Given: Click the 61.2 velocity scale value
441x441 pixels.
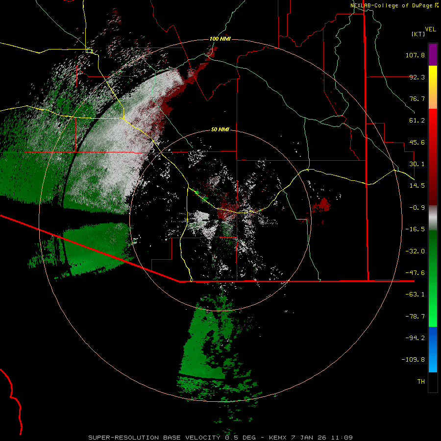Looking at the screenshot, I should tap(417, 121).
